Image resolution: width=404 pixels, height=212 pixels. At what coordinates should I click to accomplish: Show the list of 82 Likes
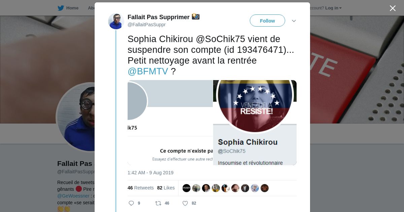click(166, 188)
